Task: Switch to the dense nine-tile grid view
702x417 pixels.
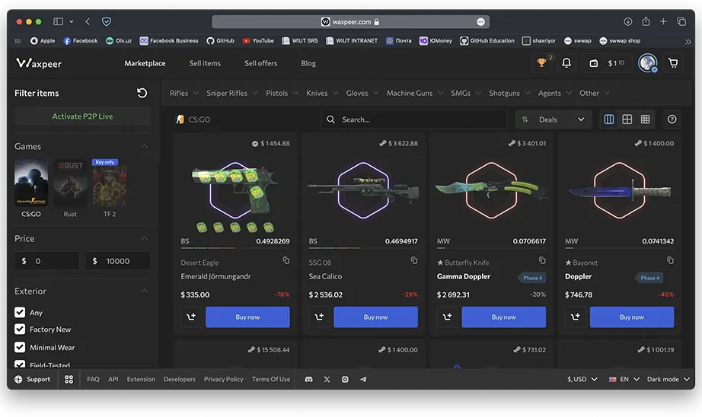Action: [645, 119]
